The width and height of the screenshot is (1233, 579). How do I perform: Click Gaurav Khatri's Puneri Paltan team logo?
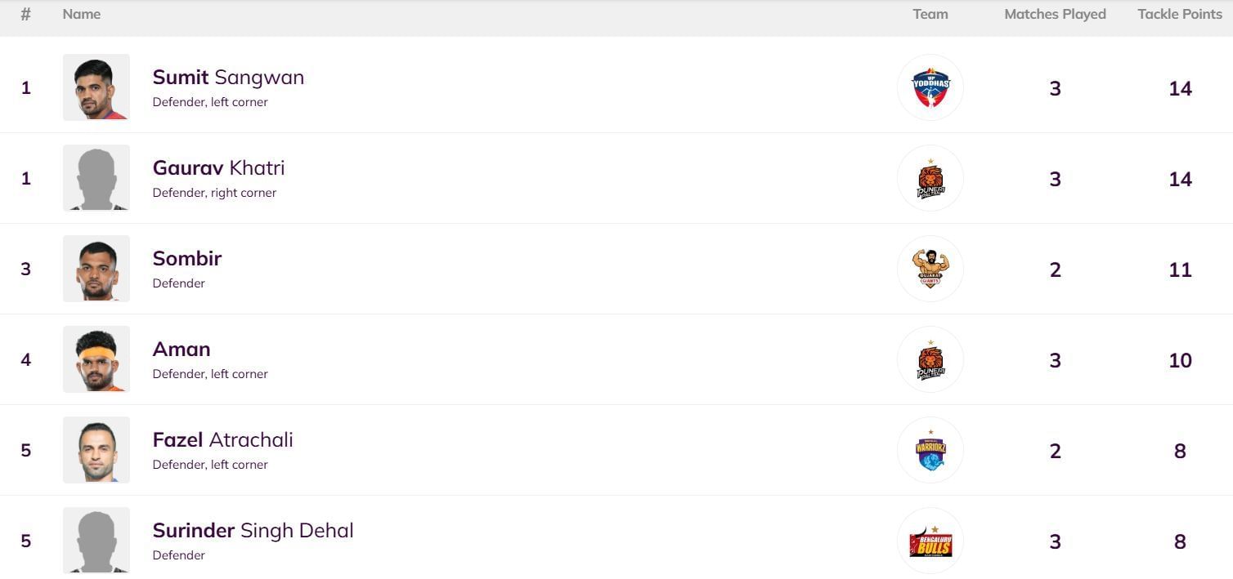930,178
